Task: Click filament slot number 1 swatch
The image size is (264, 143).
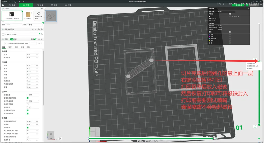Action: (3, 34)
